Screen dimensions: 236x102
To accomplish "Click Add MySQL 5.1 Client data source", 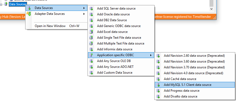I will [x=195, y=85].
